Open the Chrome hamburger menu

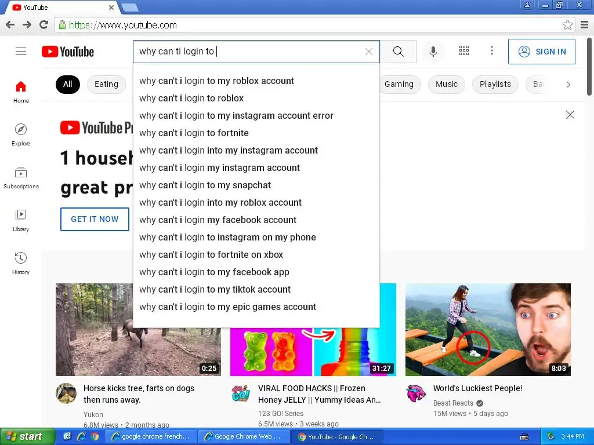click(x=585, y=25)
